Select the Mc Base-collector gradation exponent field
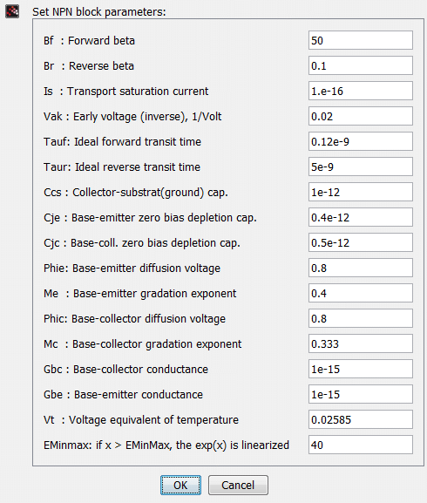The image size is (427, 503). coord(361,343)
